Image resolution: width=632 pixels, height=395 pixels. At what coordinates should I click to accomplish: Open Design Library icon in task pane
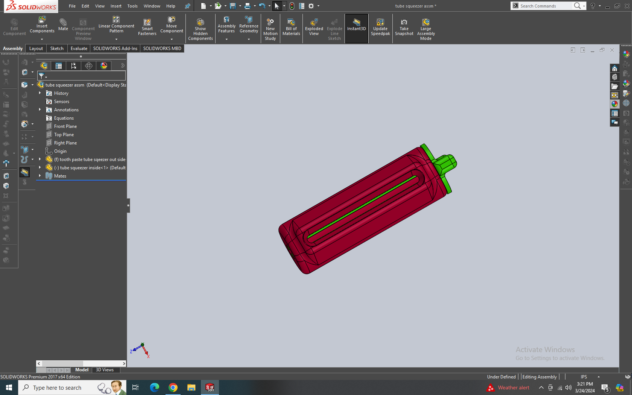coord(615,77)
